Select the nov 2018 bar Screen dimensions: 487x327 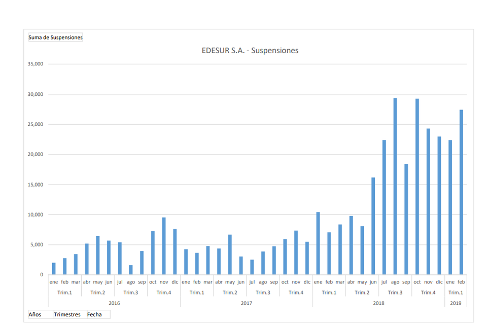point(428,202)
